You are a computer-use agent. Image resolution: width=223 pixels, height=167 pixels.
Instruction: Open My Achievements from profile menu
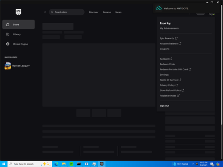169,29
